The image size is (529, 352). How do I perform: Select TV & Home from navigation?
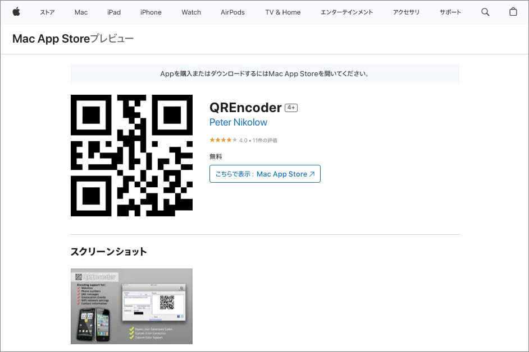click(x=282, y=12)
